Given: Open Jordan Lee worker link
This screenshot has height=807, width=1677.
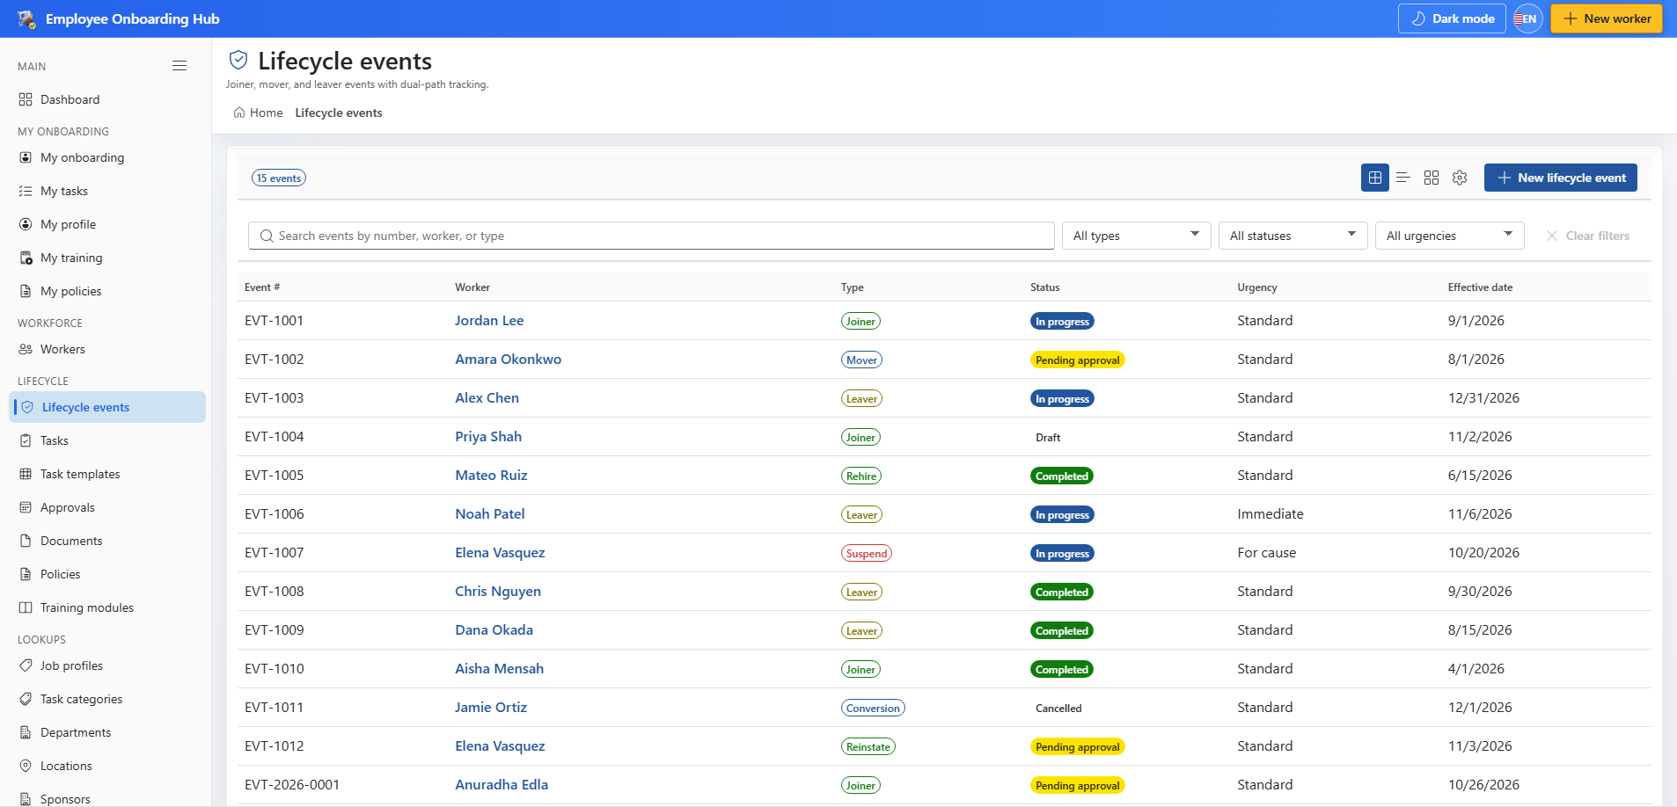Looking at the screenshot, I should (489, 321).
